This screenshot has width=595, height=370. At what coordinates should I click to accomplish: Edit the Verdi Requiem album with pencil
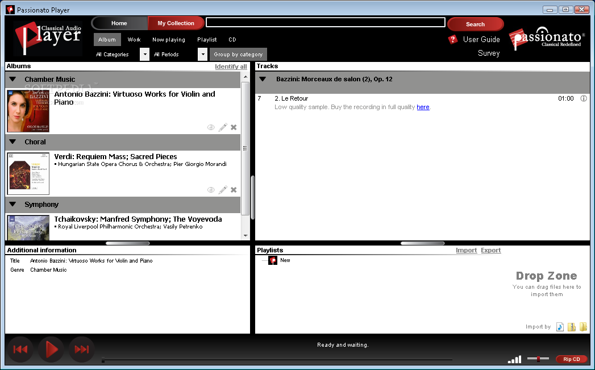point(223,189)
